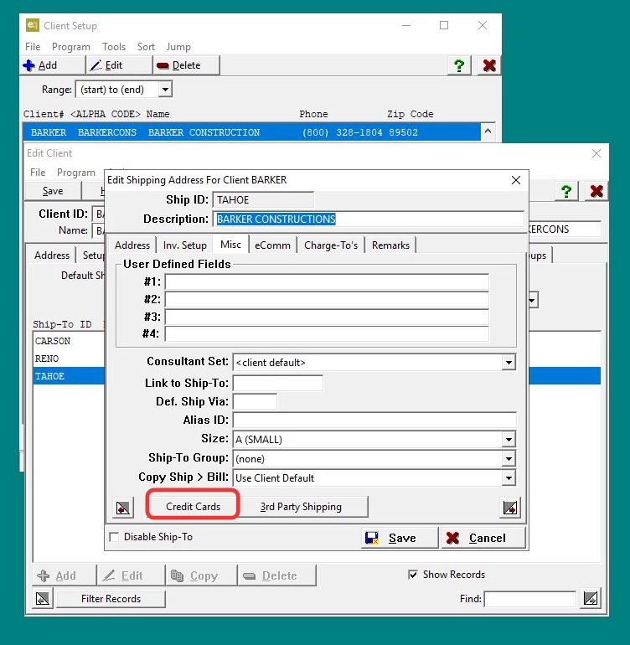Switch to the Inv. Setup tab
This screenshot has height=645, width=630.
(185, 245)
